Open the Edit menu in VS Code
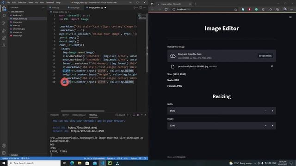 click(14, 3)
